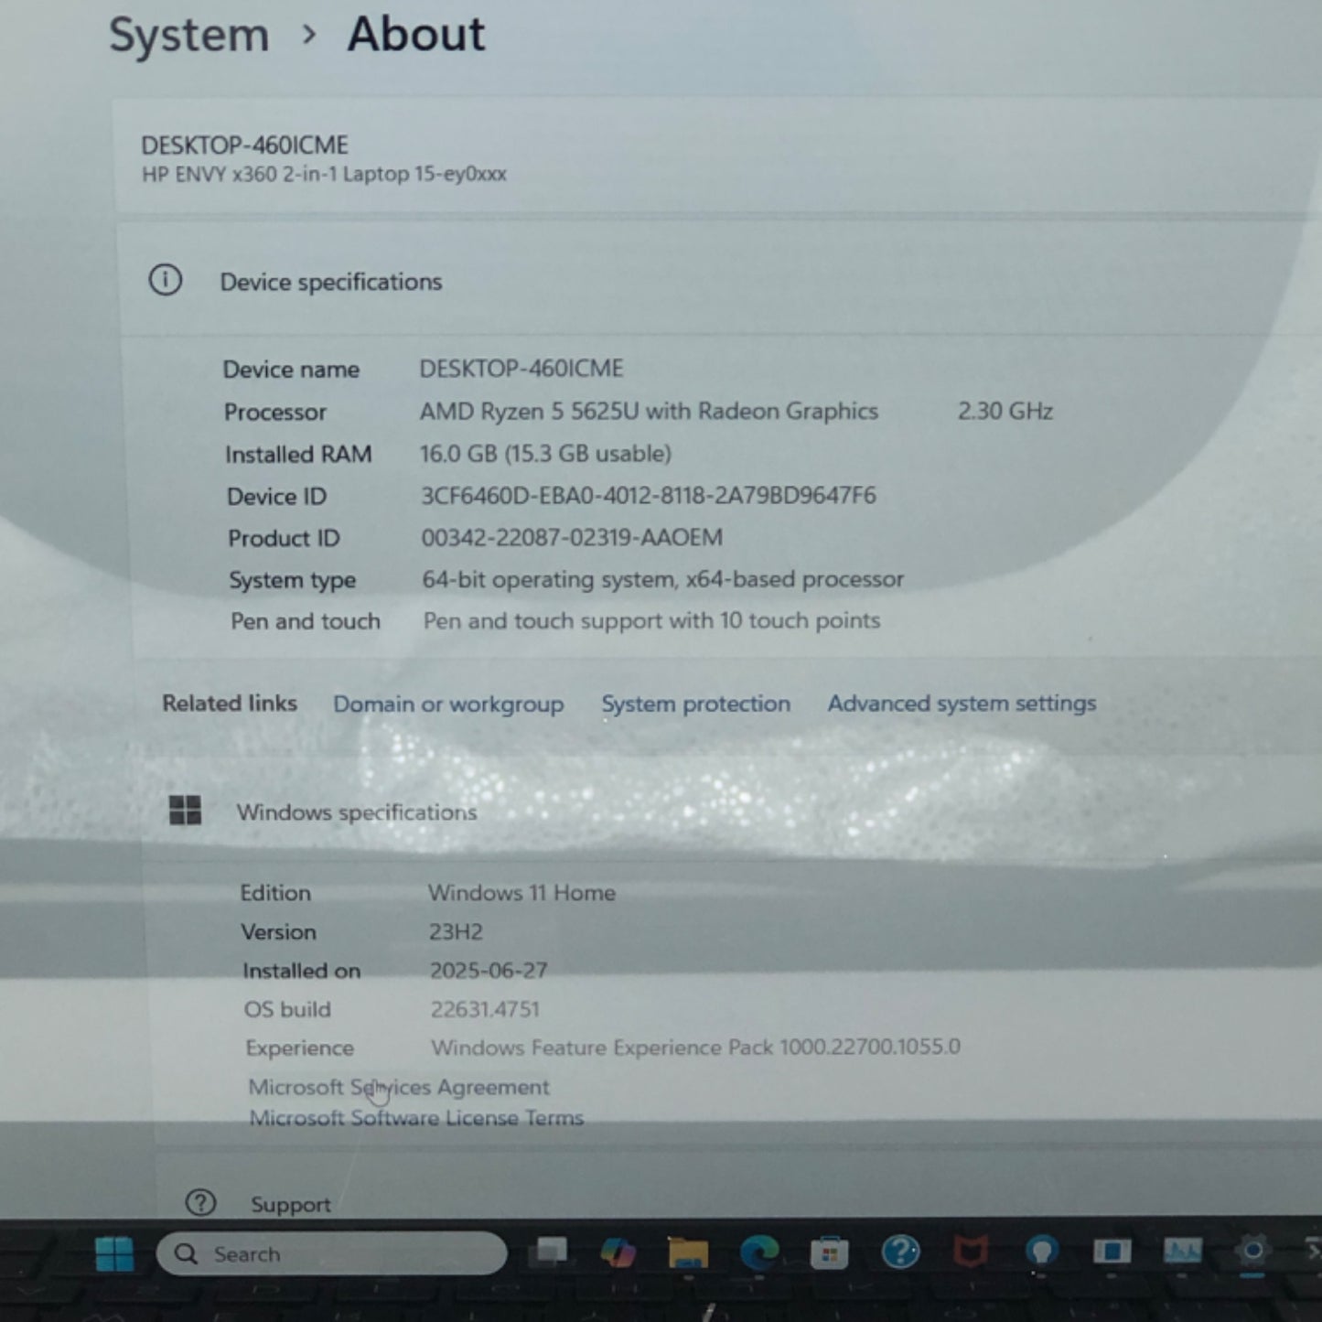Click the System type label
Viewport: 1322px width, 1322px height.
[x=293, y=581]
